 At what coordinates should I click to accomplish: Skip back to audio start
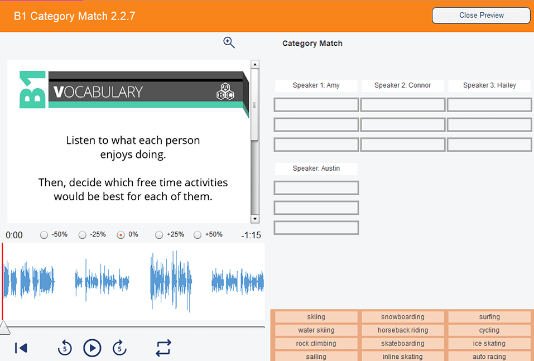[x=21, y=348]
